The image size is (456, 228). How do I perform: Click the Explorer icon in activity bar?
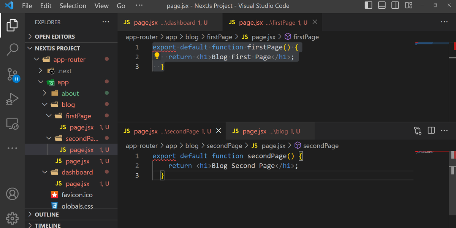click(x=12, y=25)
